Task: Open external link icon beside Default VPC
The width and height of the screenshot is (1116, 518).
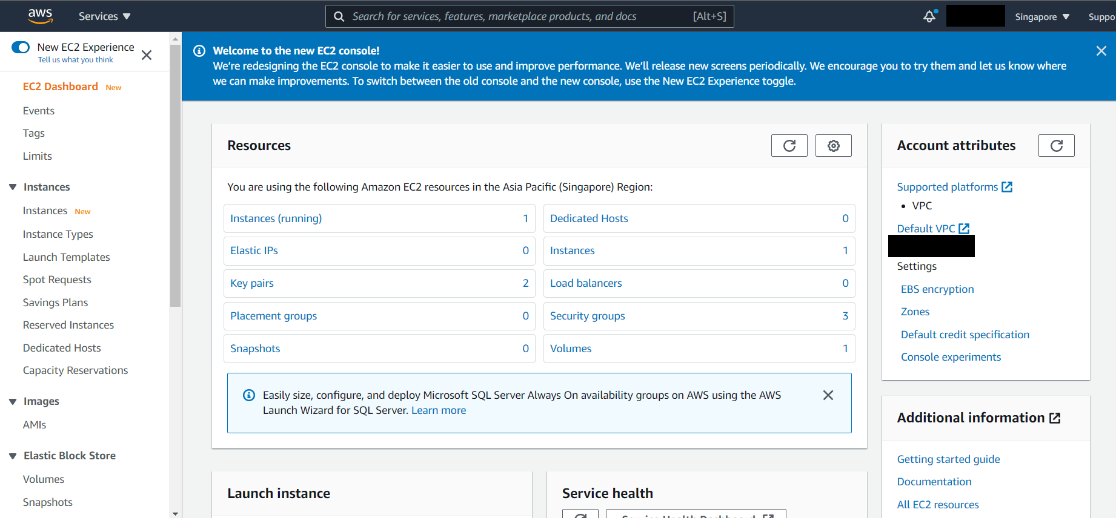Action: 964,228
